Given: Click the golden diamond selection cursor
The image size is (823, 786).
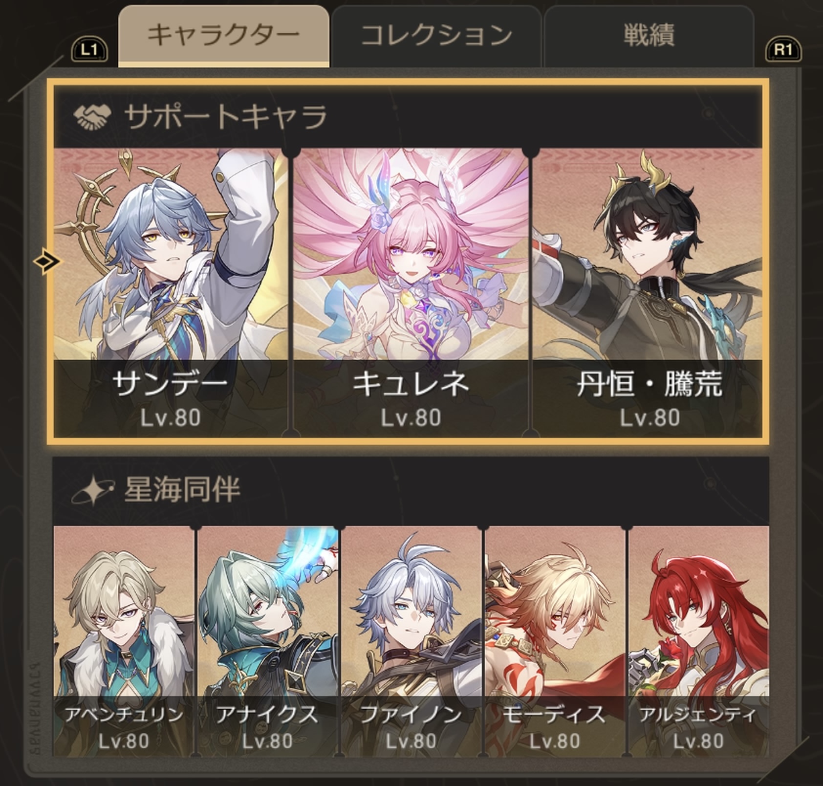Looking at the screenshot, I should click(x=47, y=262).
